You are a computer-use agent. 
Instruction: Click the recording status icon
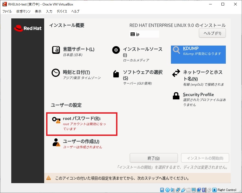pos(199,190)
